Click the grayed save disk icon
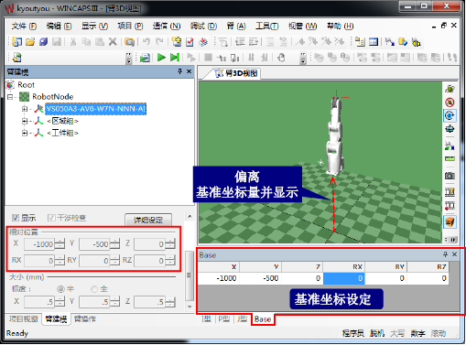Image resolution: width=466 pixels, height=345 pixels. point(57,42)
